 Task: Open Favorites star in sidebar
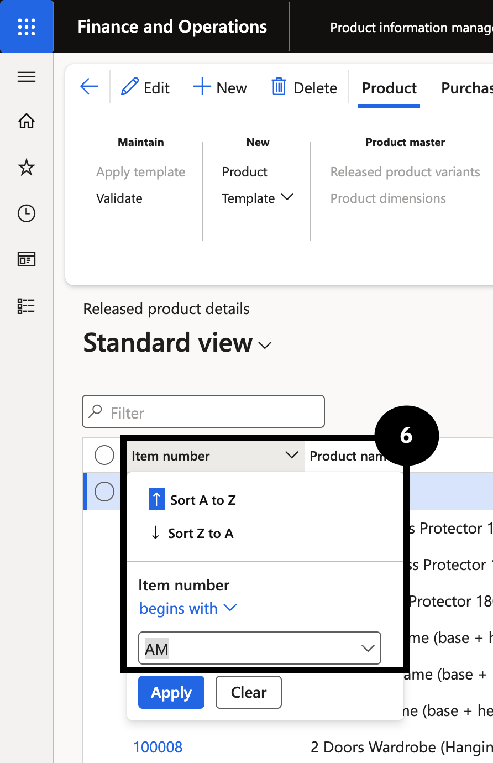(x=27, y=166)
